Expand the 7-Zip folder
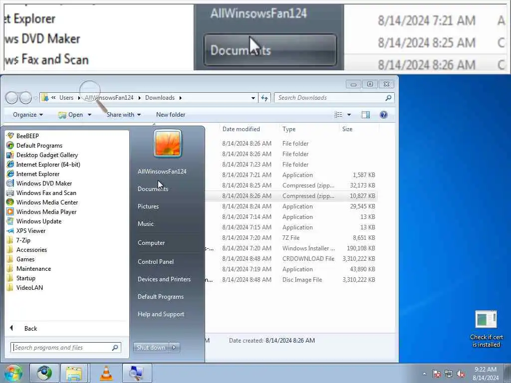 pyautogui.click(x=23, y=240)
